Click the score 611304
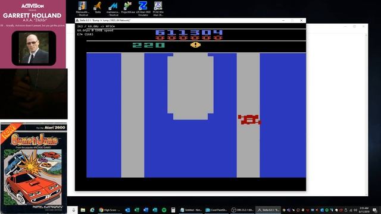Viewport: 381px width, 214px height. 189,32
